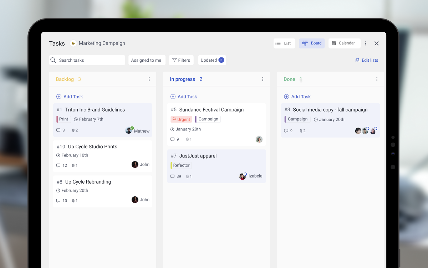Click the Marketing Campaign emoji icon
This screenshot has height=268, width=428.
tap(73, 43)
